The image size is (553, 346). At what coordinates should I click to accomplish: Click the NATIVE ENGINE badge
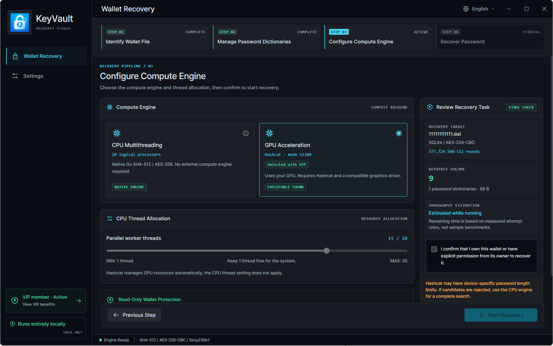[129, 187]
